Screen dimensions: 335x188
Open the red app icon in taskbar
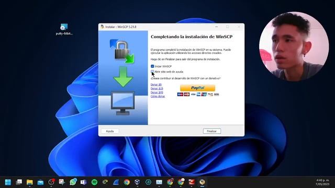pyautogui.click(x=192, y=182)
